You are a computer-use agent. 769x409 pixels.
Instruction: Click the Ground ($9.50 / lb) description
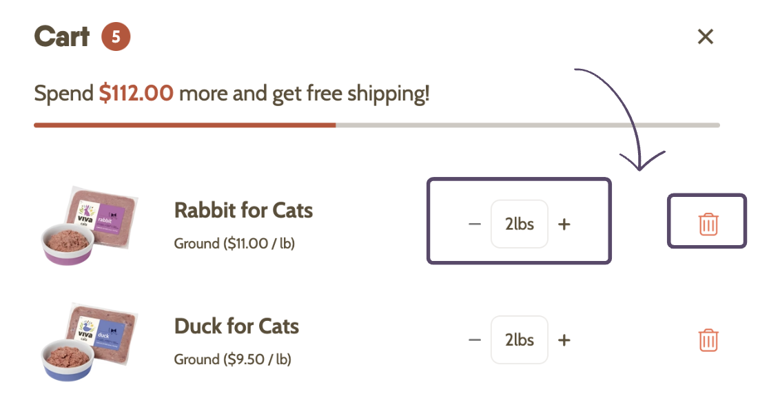pyautogui.click(x=232, y=359)
